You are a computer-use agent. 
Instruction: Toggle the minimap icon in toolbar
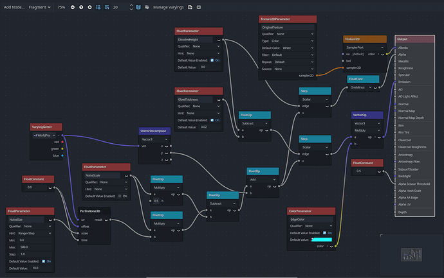138,7
